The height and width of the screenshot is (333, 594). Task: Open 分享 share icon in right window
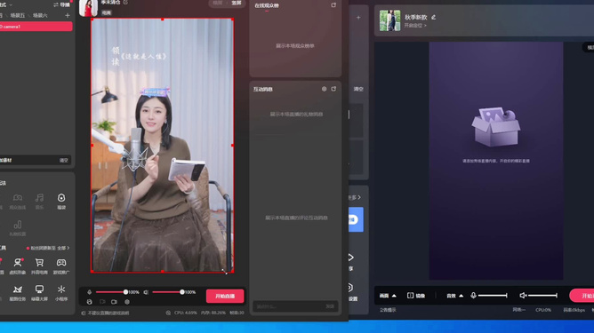pyautogui.click(x=350, y=258)
